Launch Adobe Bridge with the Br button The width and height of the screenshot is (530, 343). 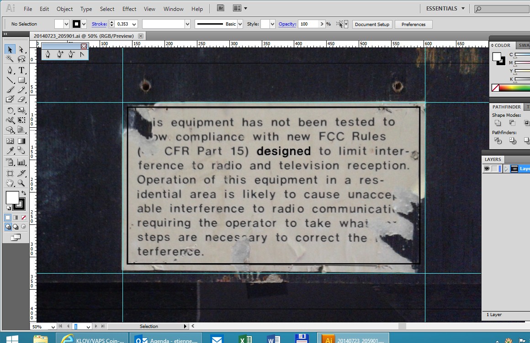click(x=220, y=8)
